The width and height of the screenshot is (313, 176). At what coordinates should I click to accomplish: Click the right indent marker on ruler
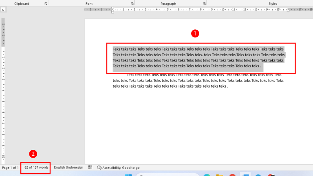tap(288, 10)
